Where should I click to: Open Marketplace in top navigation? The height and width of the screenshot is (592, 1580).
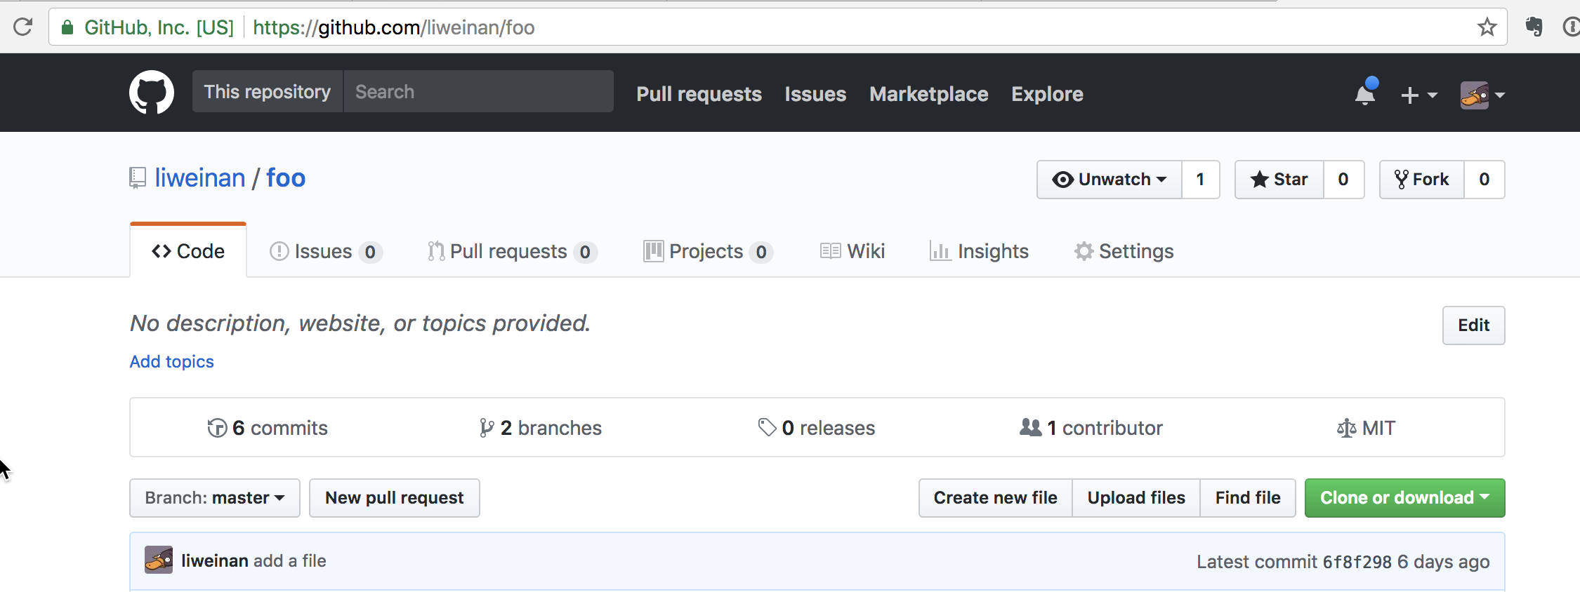pos(928,94)
